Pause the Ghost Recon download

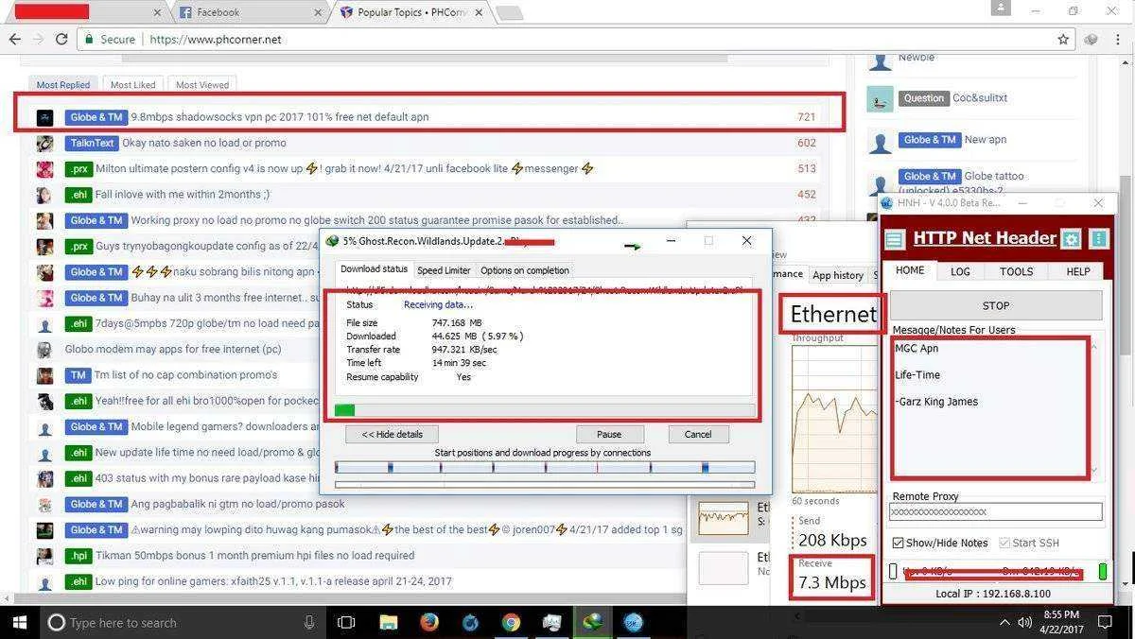609,435
